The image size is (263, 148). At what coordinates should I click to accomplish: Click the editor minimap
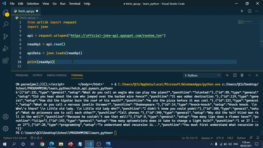245,22
